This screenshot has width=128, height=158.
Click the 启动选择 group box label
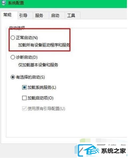pos(17,28)
